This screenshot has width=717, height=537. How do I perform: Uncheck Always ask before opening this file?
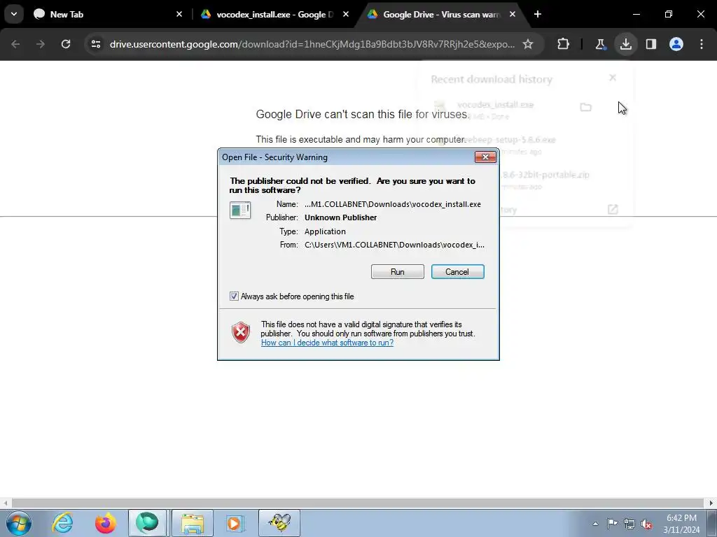pos(234,296)
